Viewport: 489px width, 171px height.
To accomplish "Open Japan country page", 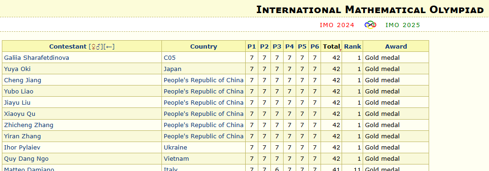I will [173, 69].
